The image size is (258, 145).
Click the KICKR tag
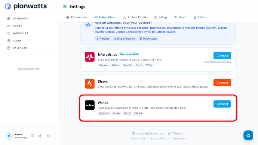coord(138,114)
